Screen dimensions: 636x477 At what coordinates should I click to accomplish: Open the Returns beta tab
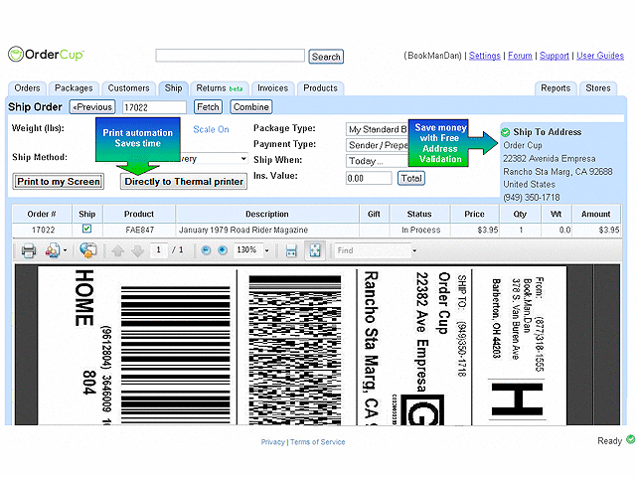pos(220,88)
